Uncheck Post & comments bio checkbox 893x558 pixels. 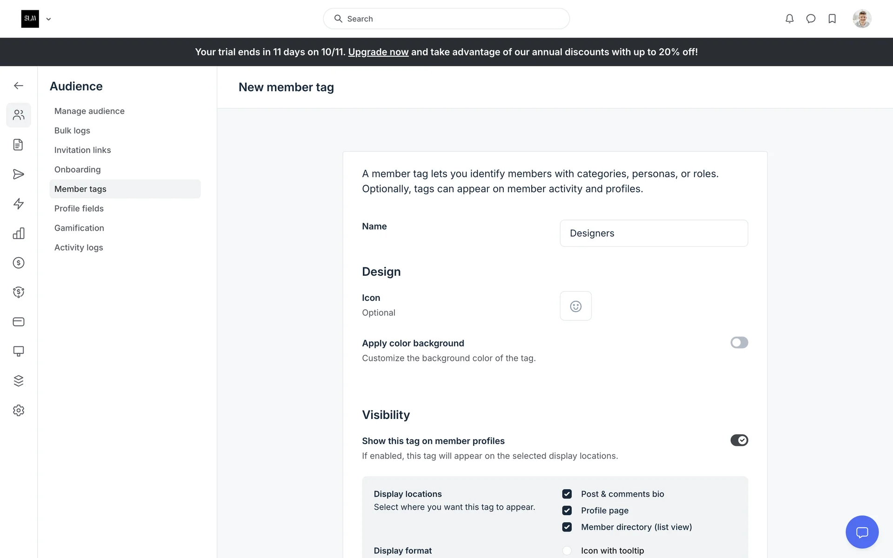[x=566, y=494]
